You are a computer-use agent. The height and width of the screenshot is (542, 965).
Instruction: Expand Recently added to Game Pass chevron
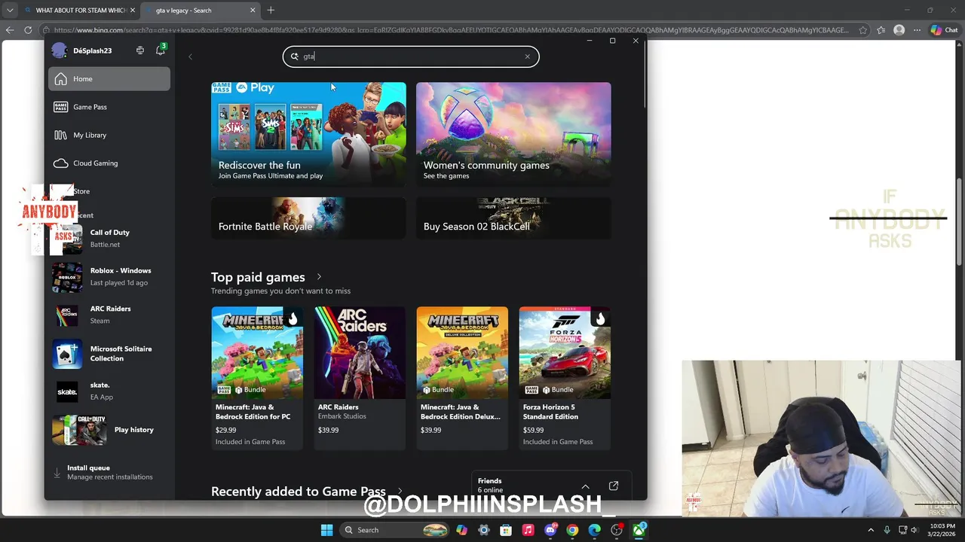point(400,492)
